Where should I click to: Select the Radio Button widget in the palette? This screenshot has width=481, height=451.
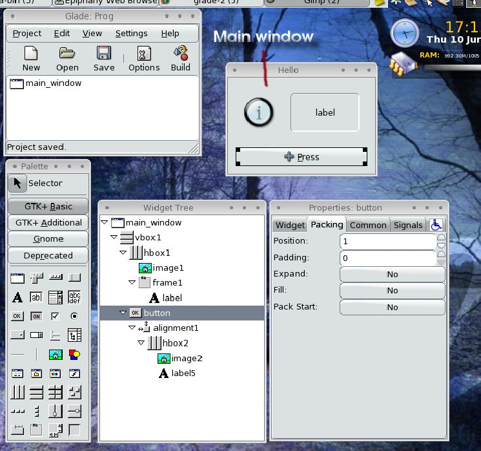(x=74, y=316)
